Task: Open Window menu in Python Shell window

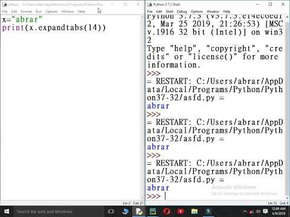Action: [x=213, y=11]
